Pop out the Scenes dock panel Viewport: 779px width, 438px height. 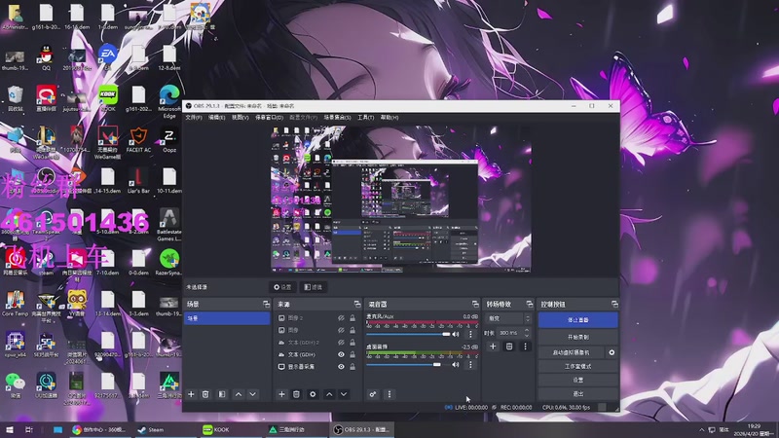point(266,304)
